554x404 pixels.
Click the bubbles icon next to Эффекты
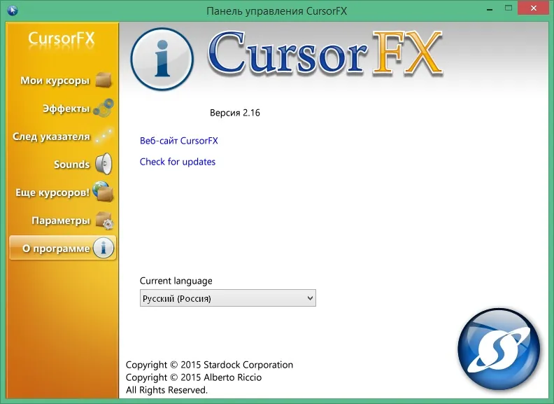click(104, 108)
